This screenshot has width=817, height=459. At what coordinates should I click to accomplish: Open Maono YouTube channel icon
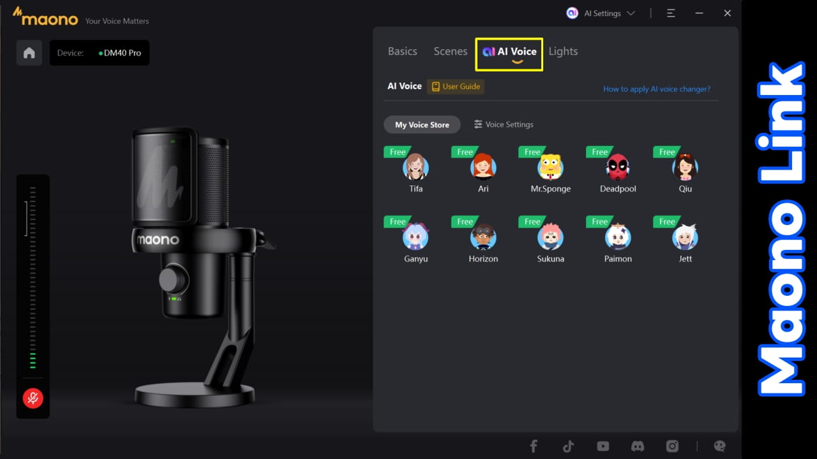pyautogui.click(x=603, y=446)
